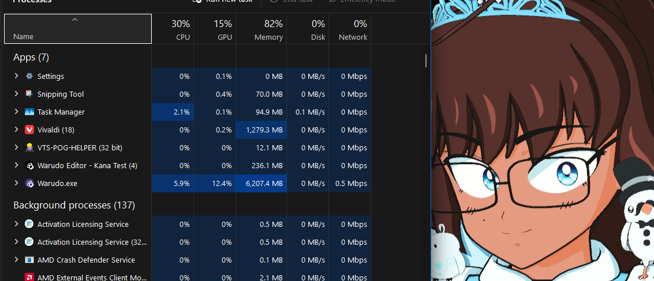Viewport: 654px width, 281px height.
Task: Click the Snipping Tool app icon
Action: (29, 94)
